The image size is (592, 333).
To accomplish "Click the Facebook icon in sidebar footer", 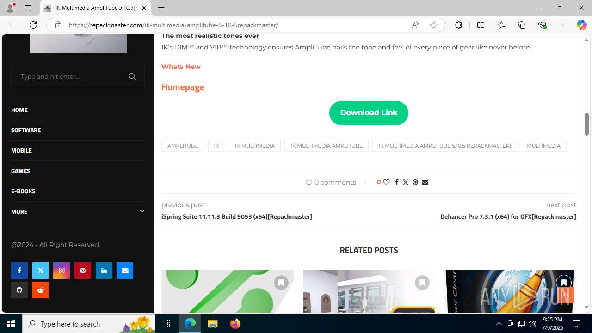I will (x=19, y=271).
